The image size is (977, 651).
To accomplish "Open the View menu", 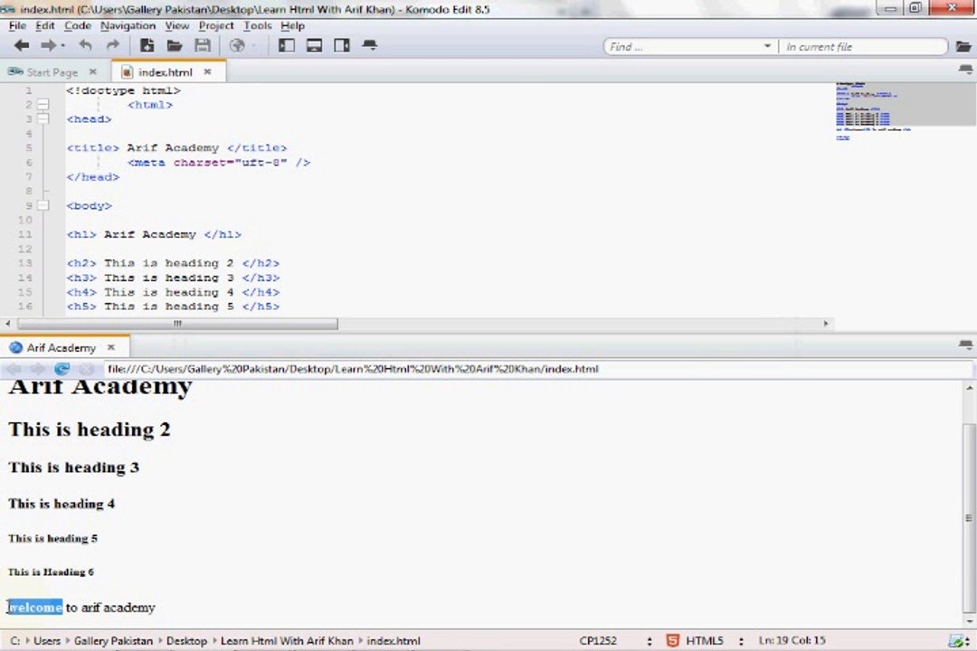I will 177,25.
